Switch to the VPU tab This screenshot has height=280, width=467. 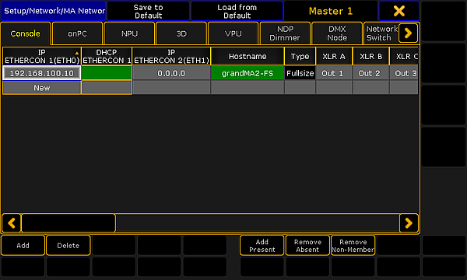pos(233,33)
